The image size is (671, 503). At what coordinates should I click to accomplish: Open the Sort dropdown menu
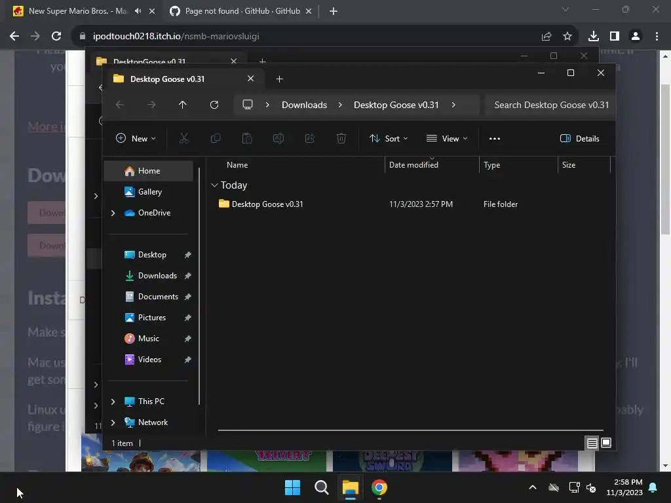[x=389, y=139]
